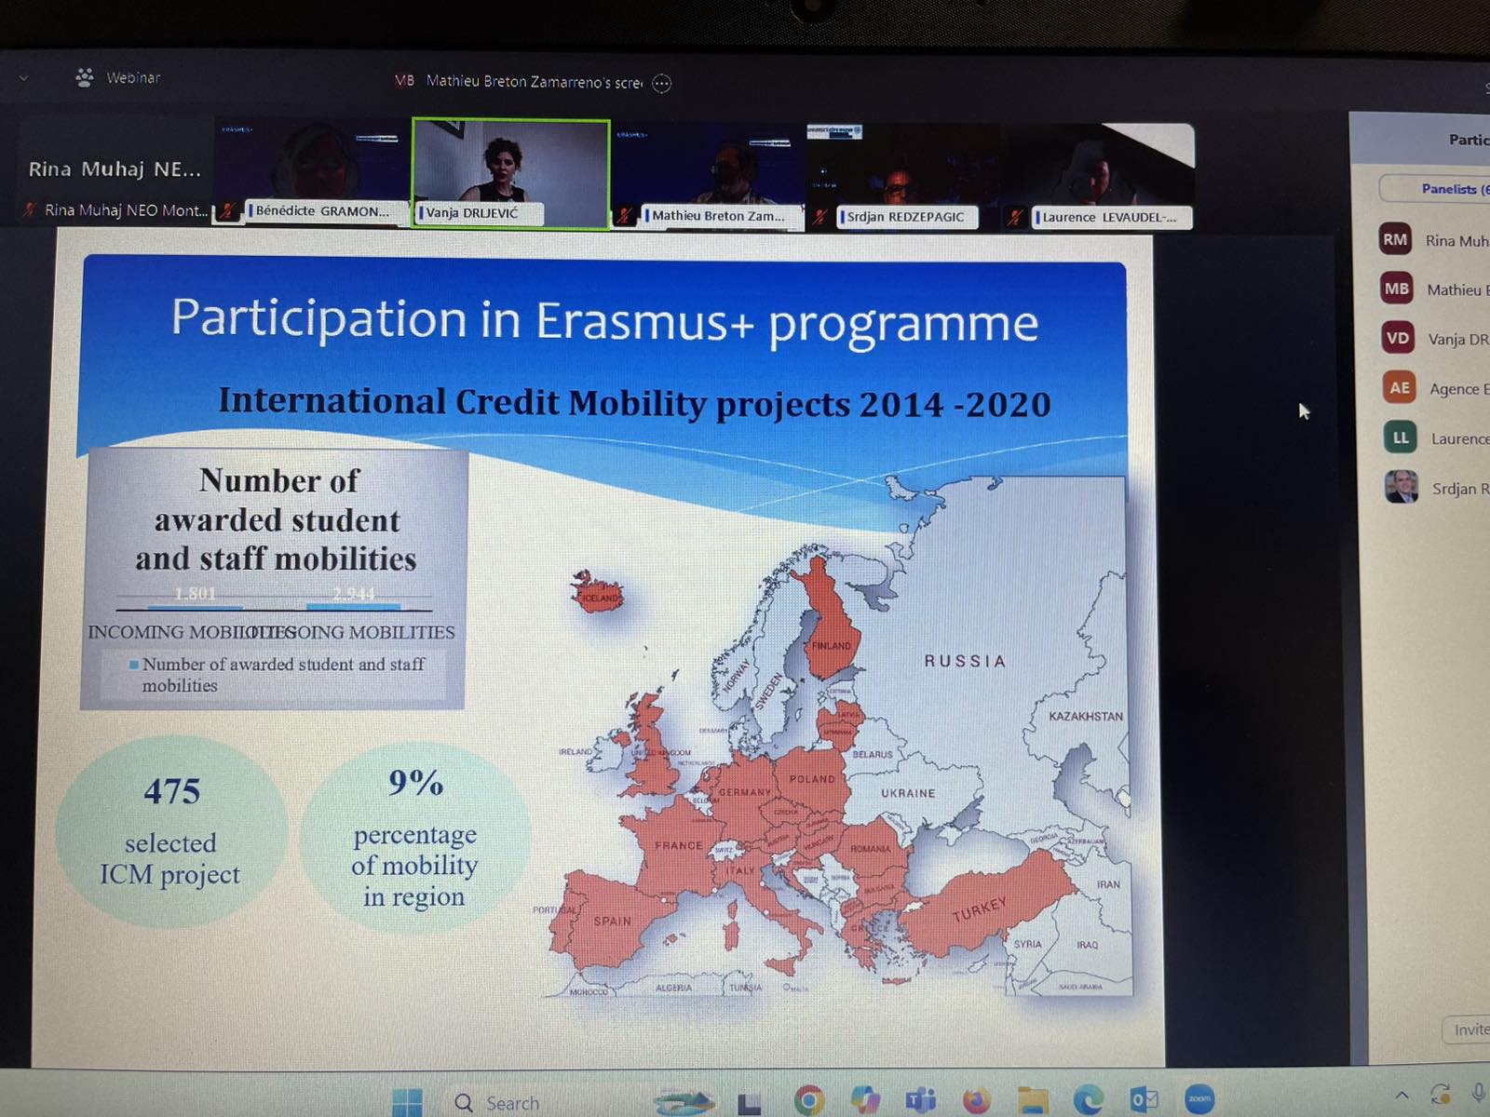The image size is (1490, 1117).
Task: Select panelist name Agence in list
Action: (1460, 389)
